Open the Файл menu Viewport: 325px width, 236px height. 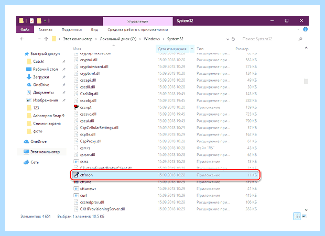click(25, 30)
